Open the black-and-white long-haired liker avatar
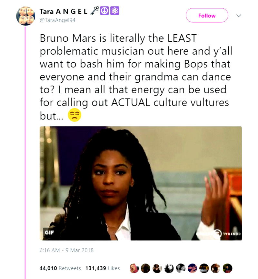The image size is (258, 279). pos(169,268)
